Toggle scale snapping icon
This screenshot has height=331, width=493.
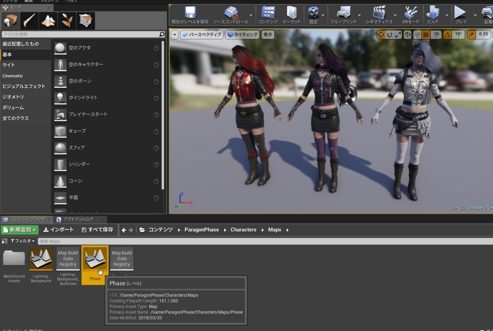coord(471,35)
